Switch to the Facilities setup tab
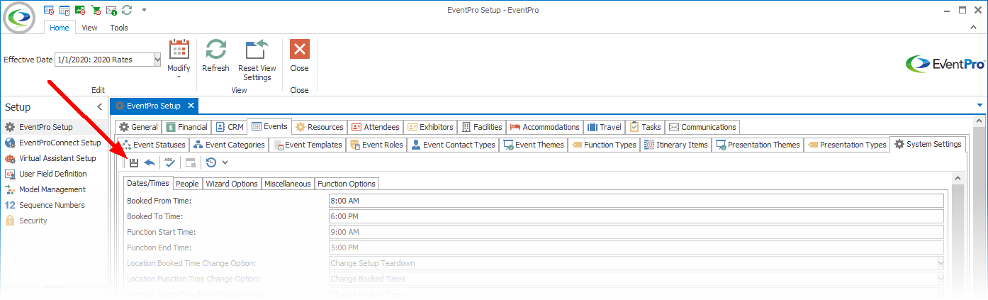Screen dimensions: 988x300 pyautogui.click(x=482, y=127)
